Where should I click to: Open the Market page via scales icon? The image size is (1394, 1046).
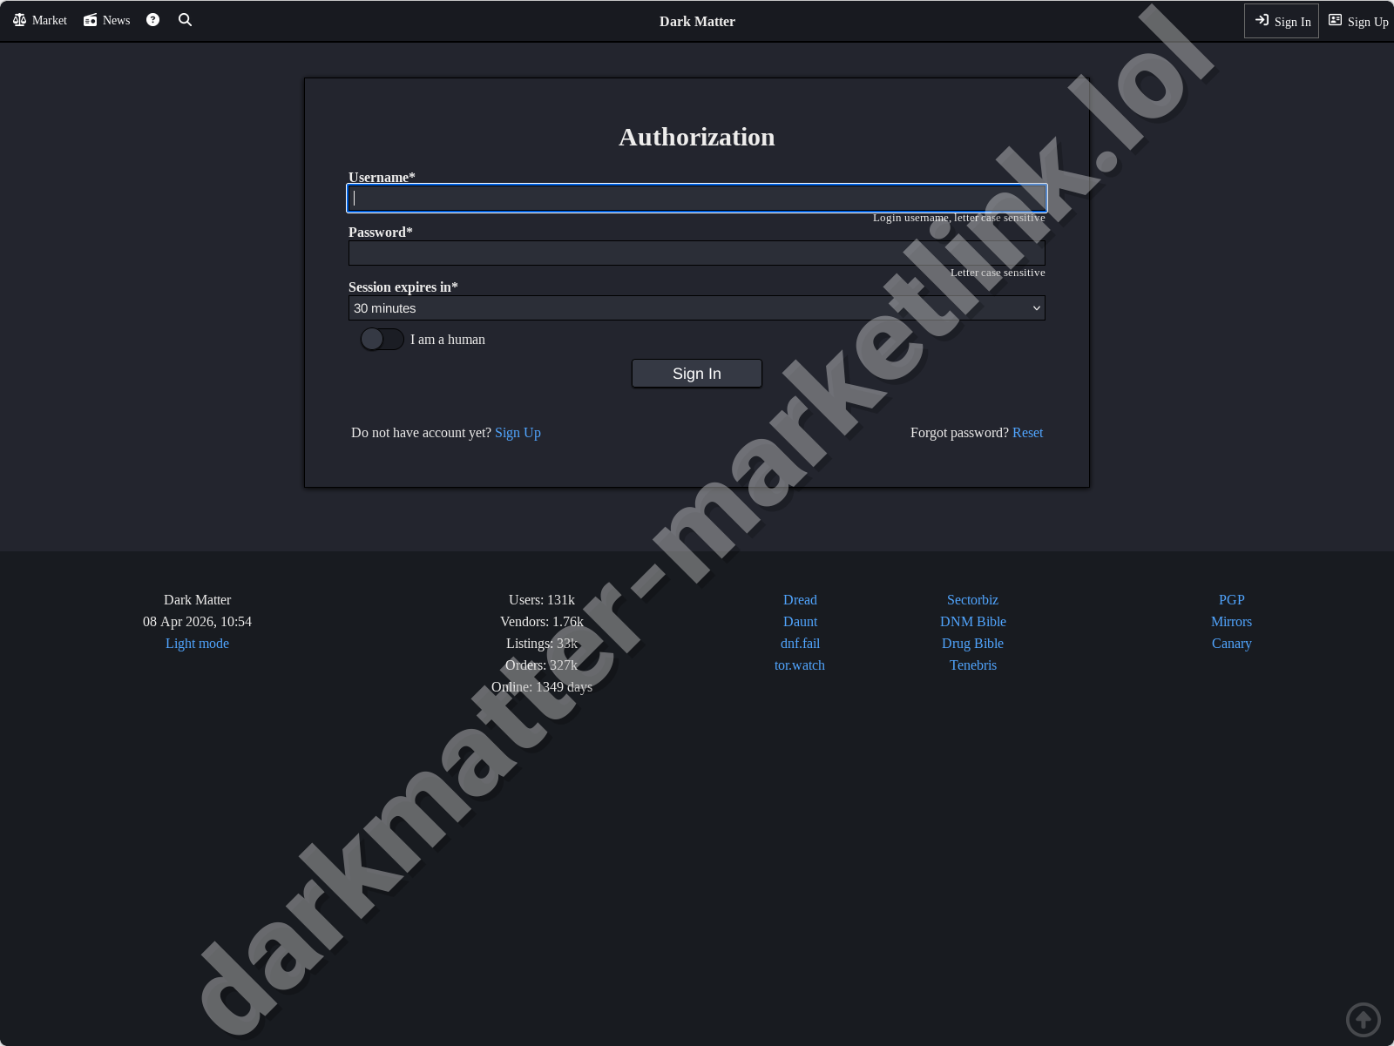click(x=38, y=20)
